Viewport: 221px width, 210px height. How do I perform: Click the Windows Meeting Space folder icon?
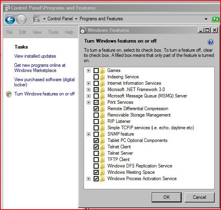pyautogui.click(x=102, y=172)
